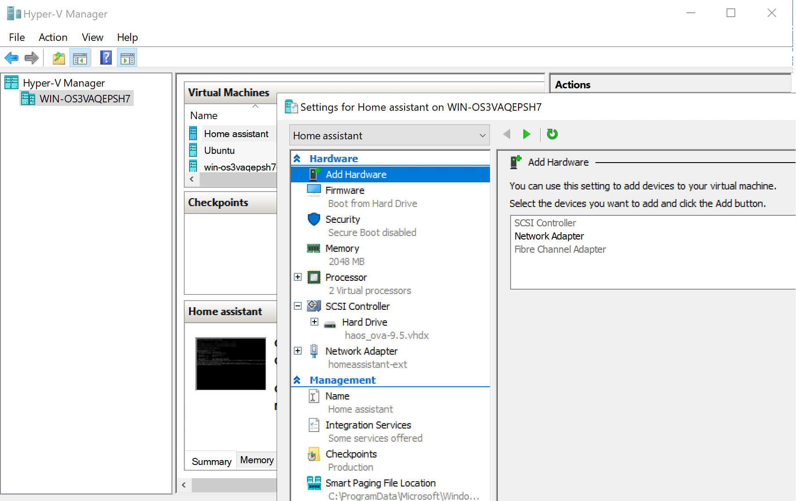796x501 pixels.
Task: Click the WIN-OS3VAQEPSH7 server icon
Action: (28, 98)
